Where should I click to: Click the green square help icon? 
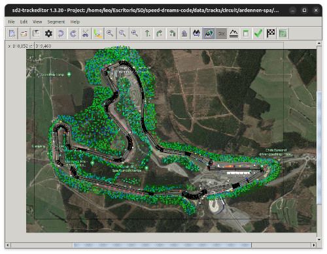tap(283, 33)
